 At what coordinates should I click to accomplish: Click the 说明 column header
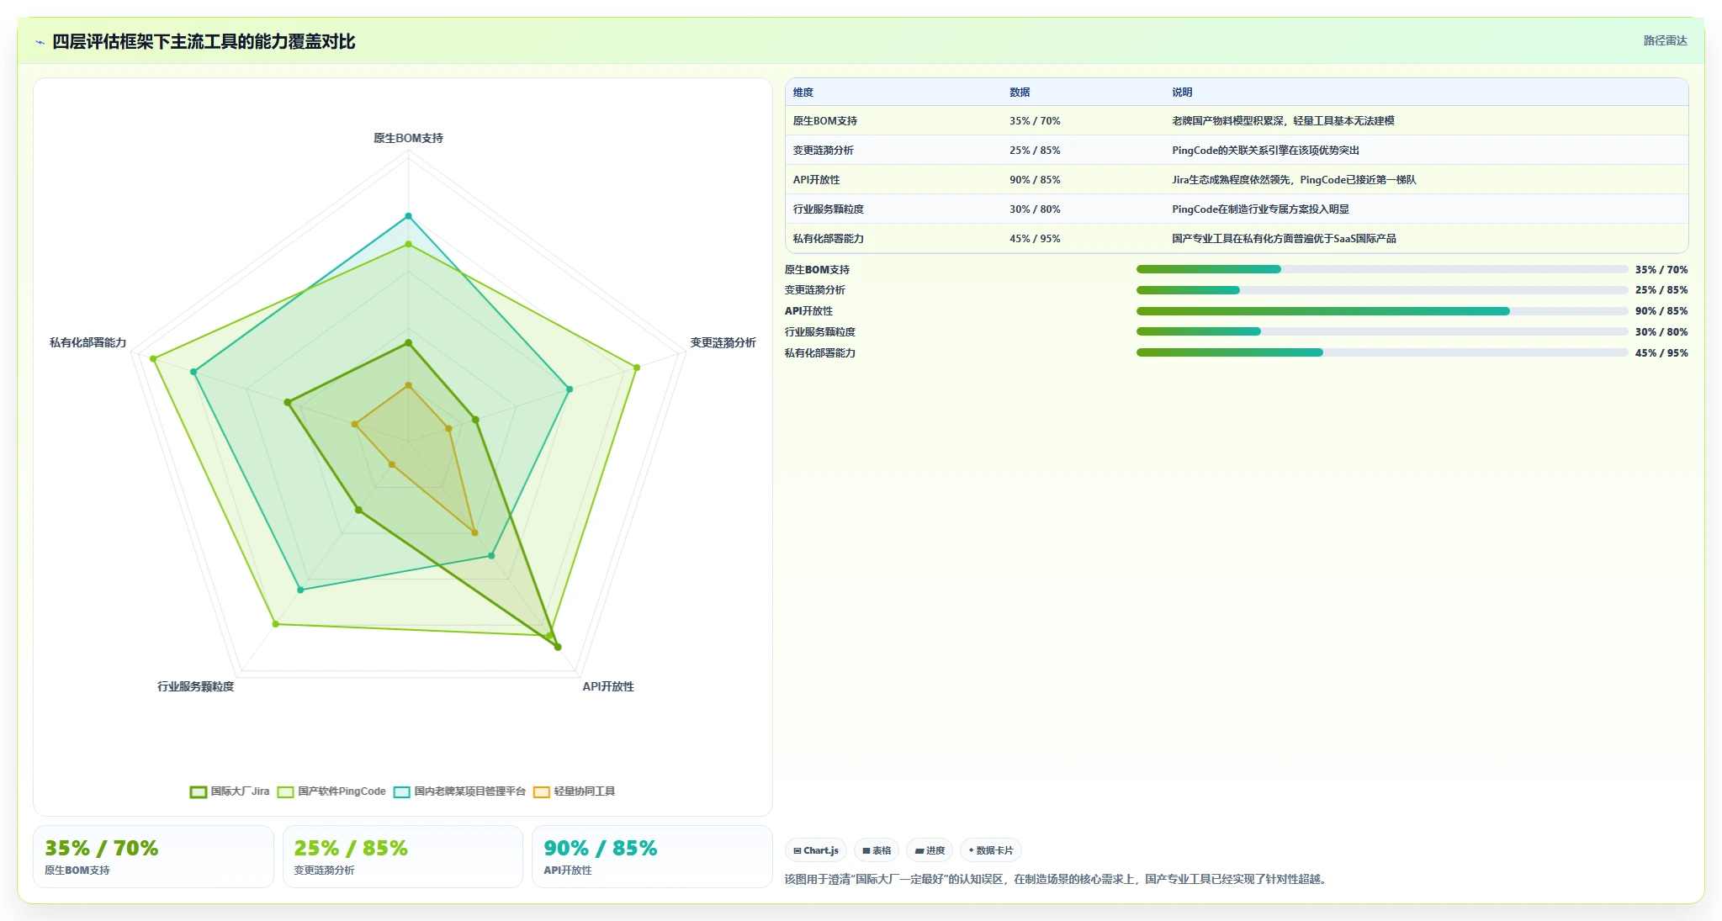1182,93
